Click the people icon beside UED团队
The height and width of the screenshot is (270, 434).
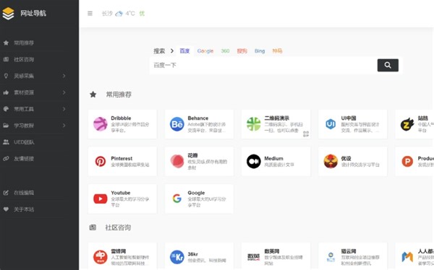(x=6, y=142)
